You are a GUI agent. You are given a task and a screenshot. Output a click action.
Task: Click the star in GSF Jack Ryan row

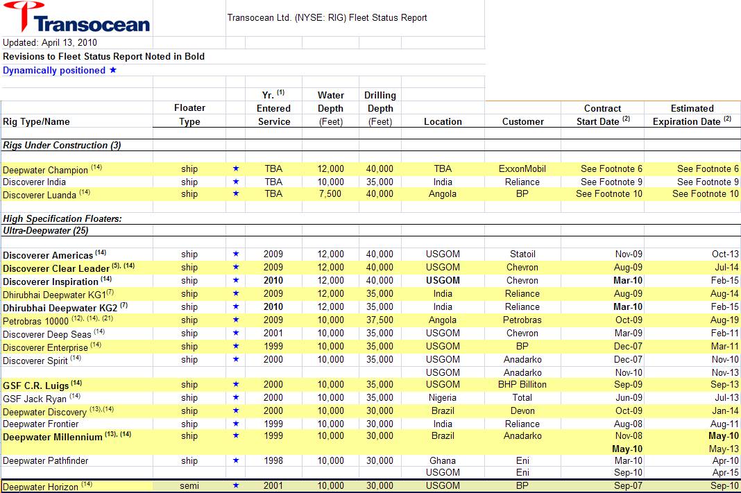click(236, 397)
